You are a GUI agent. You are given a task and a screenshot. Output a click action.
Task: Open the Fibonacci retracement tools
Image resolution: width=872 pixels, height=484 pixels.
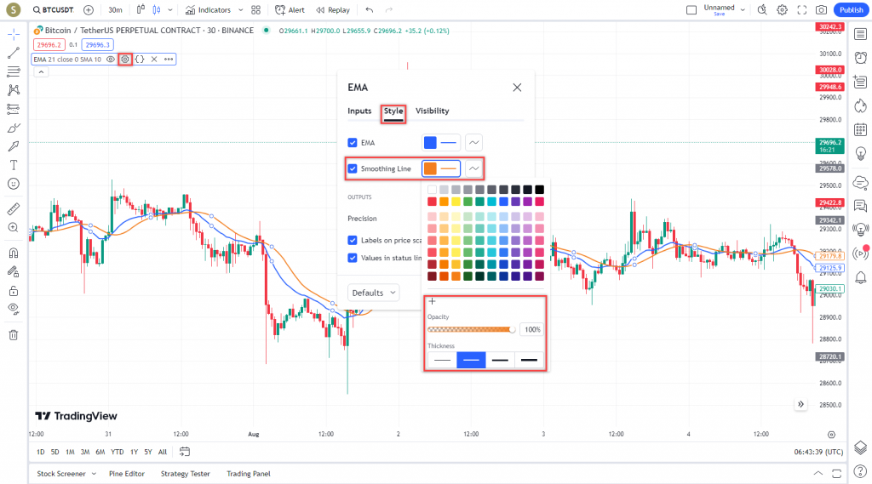click(x=14, y=71)
